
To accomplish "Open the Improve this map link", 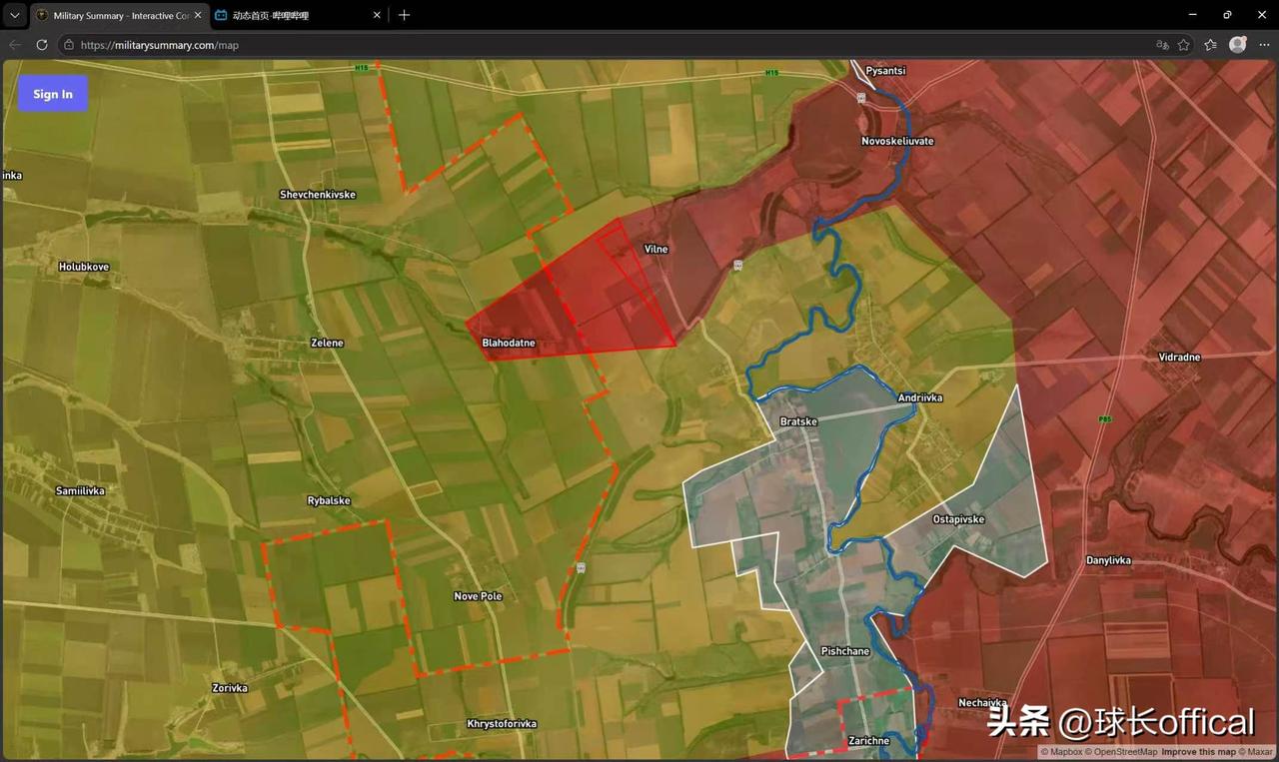I will click(1199, 752).
